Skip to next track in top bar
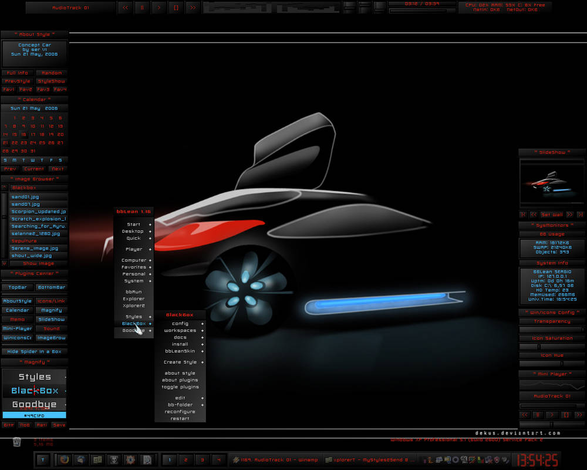The height and width of the screenshot is (470, 587). pyautogui.click(x=193, y=8)
